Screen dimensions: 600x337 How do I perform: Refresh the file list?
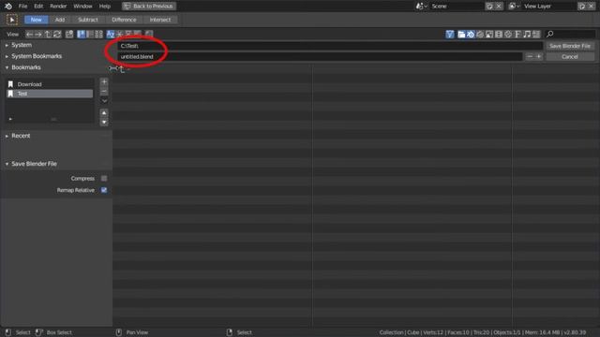(x=57, y=34)
